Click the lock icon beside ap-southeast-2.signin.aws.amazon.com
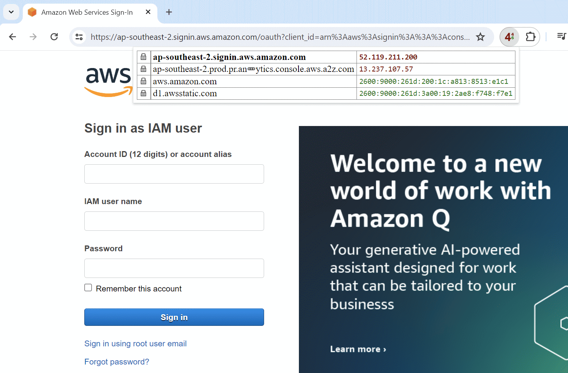This screenshot has width=568, height=373. coord(143,57)
